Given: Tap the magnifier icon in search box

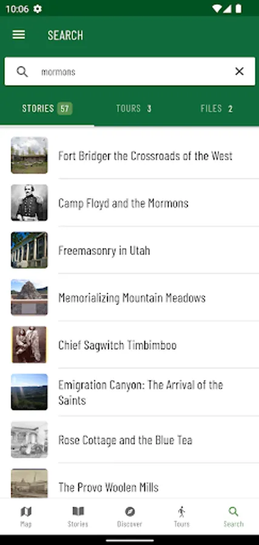Looking at the screenshot, I should (22, 71).
